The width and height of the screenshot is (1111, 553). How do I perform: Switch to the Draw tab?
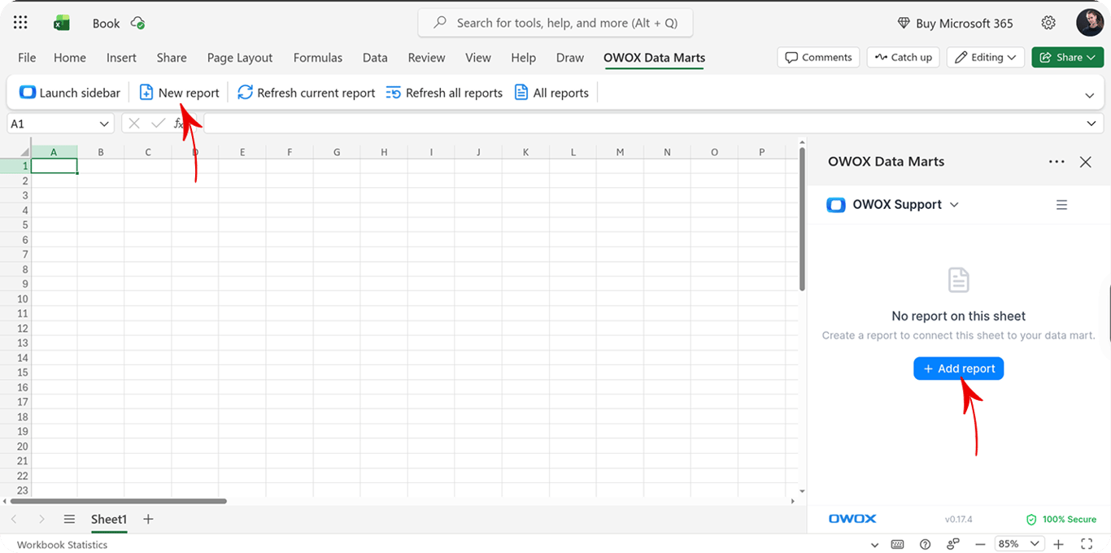[570, 58]
